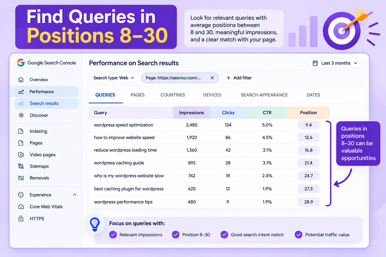386x257 pixels.
Task: Click the query 'wordpress speed optimization'
Action: (x=123, y=125)
